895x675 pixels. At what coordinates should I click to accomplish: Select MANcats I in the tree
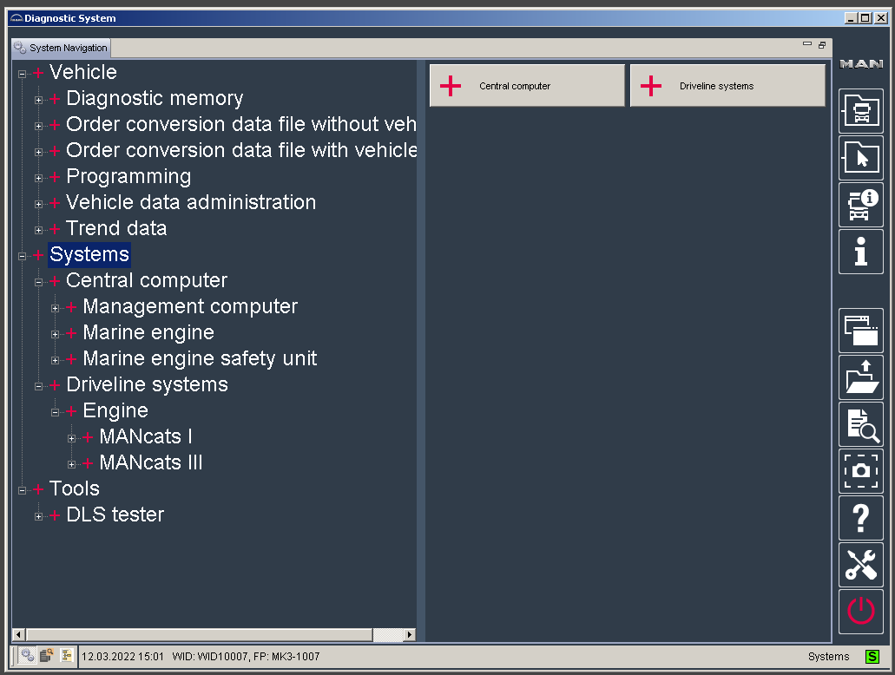(146, 437)
